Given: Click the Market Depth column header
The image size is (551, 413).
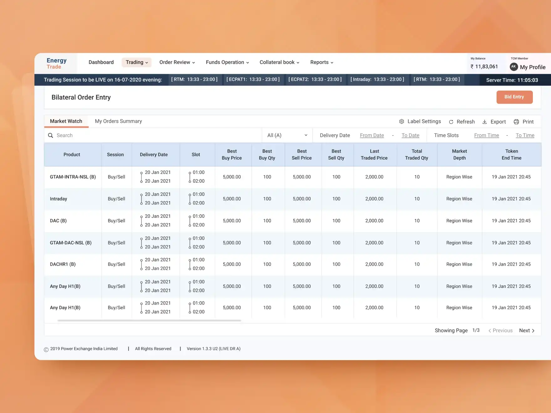Looking at the screenshot, I should [459, 155].
